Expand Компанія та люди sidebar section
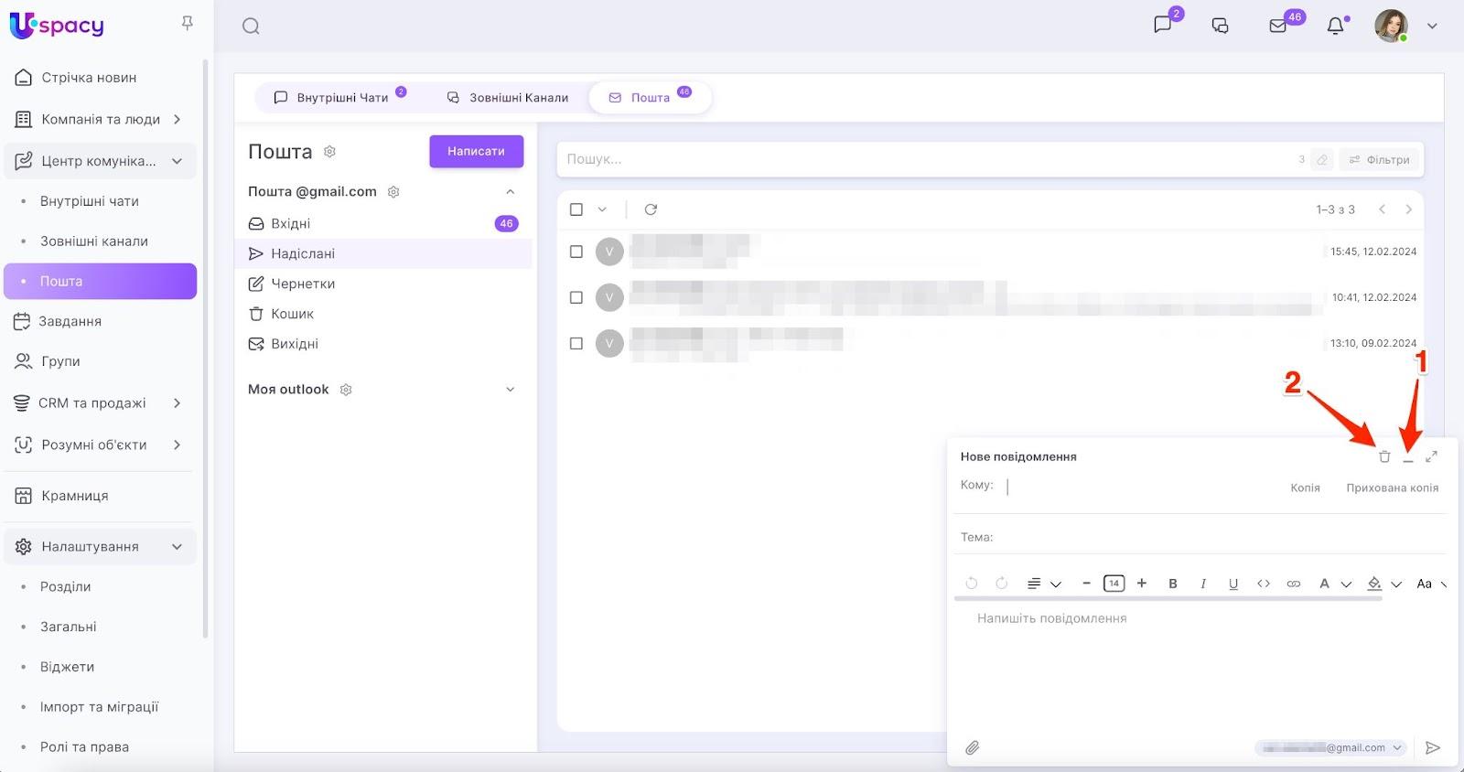Screen dimensions: 1464x772 click(177, 120)
